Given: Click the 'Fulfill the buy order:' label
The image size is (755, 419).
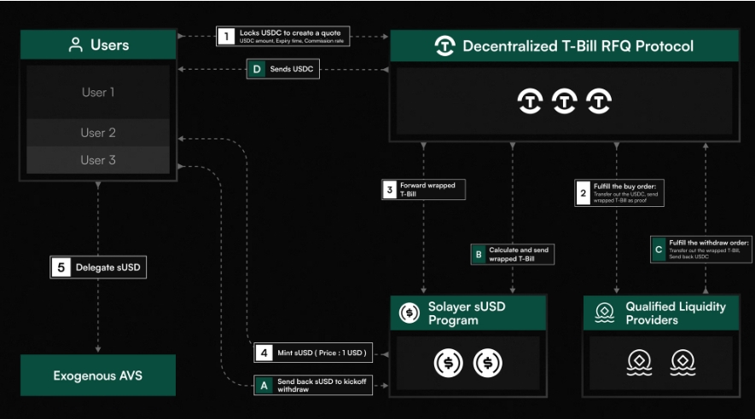Looking at the screenshot, I should [624, 187].
